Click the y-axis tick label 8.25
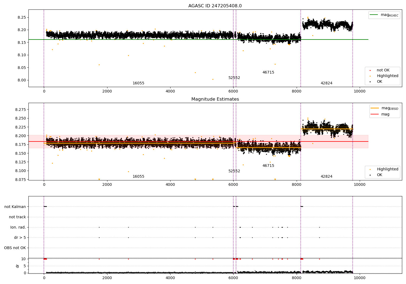The height and width of the screenshot is (284, 406). 21,17
